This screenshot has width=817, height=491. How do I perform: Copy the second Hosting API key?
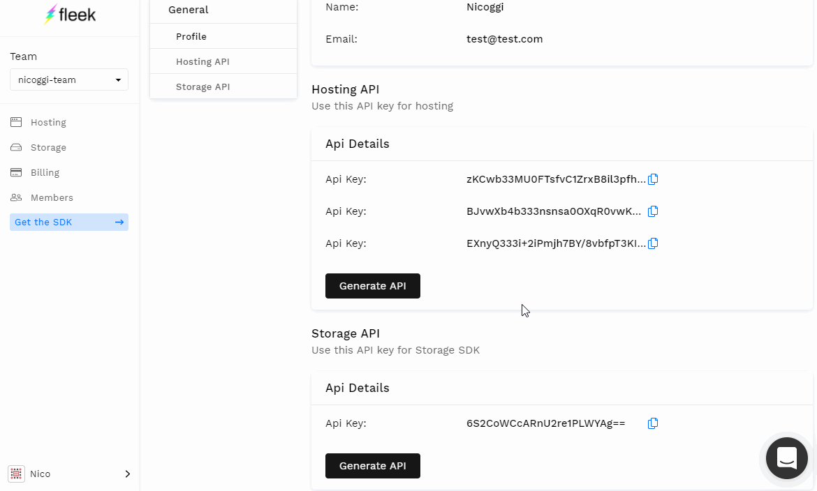coord(653,211)
